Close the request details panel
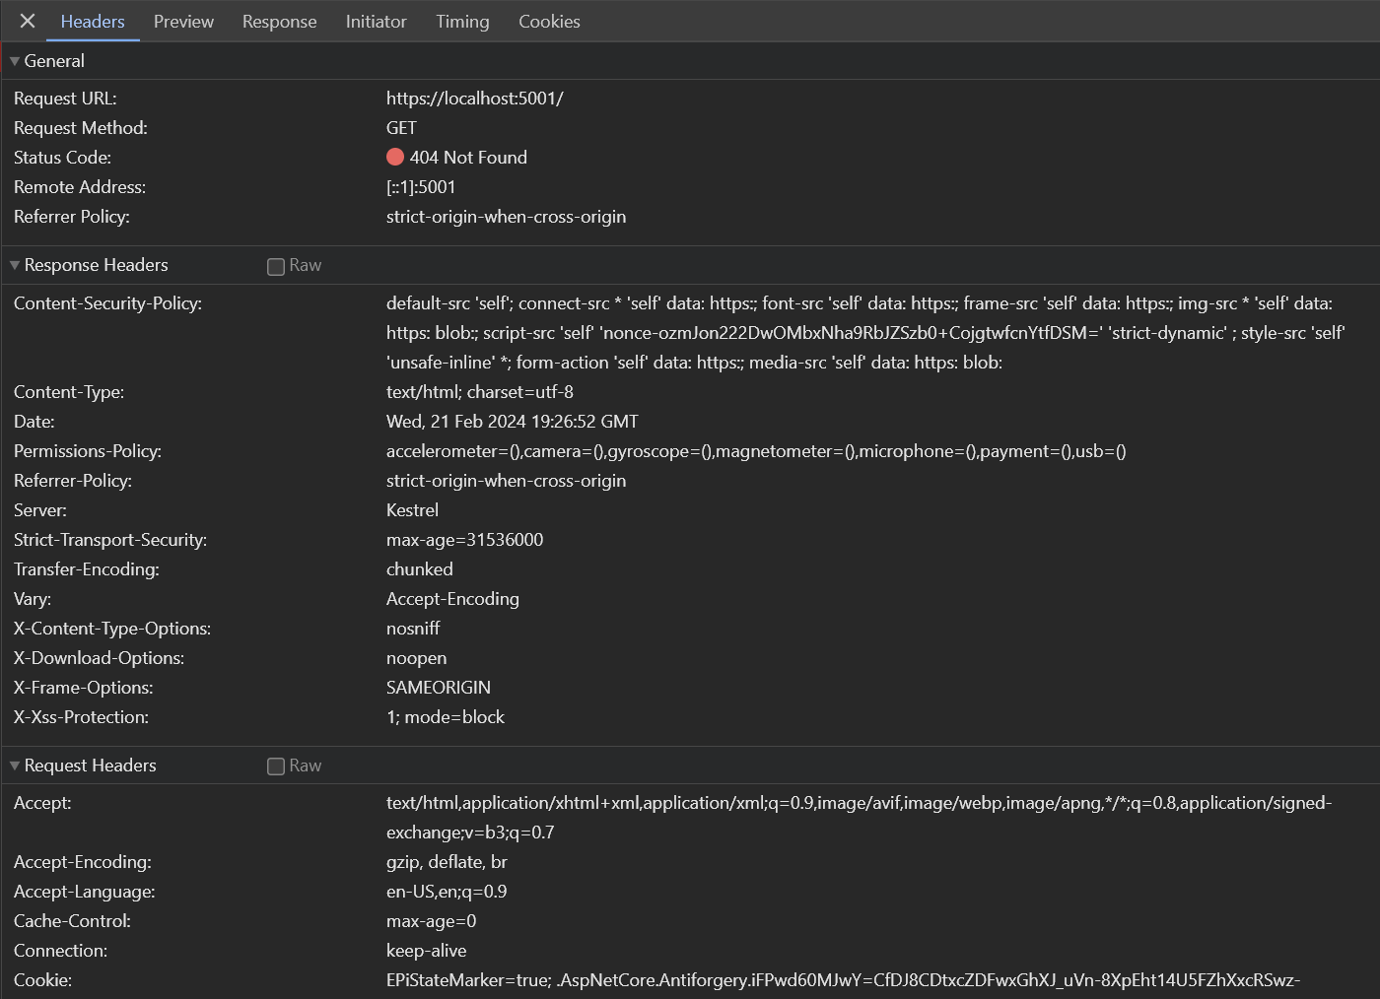 tap(28, 21)
